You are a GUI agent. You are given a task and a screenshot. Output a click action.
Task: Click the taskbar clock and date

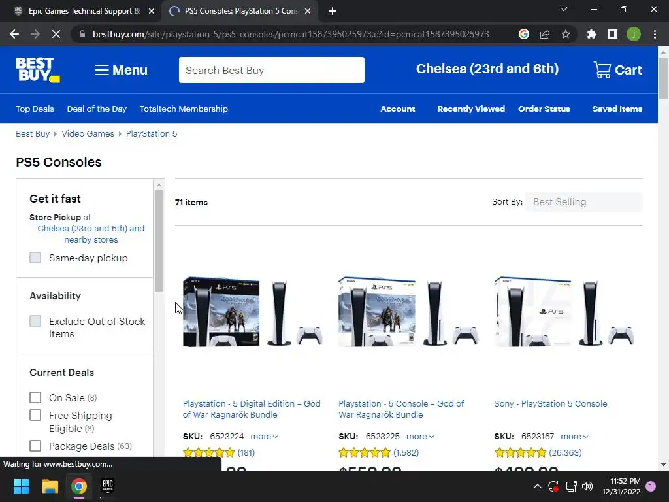click(x=621, y=486)
